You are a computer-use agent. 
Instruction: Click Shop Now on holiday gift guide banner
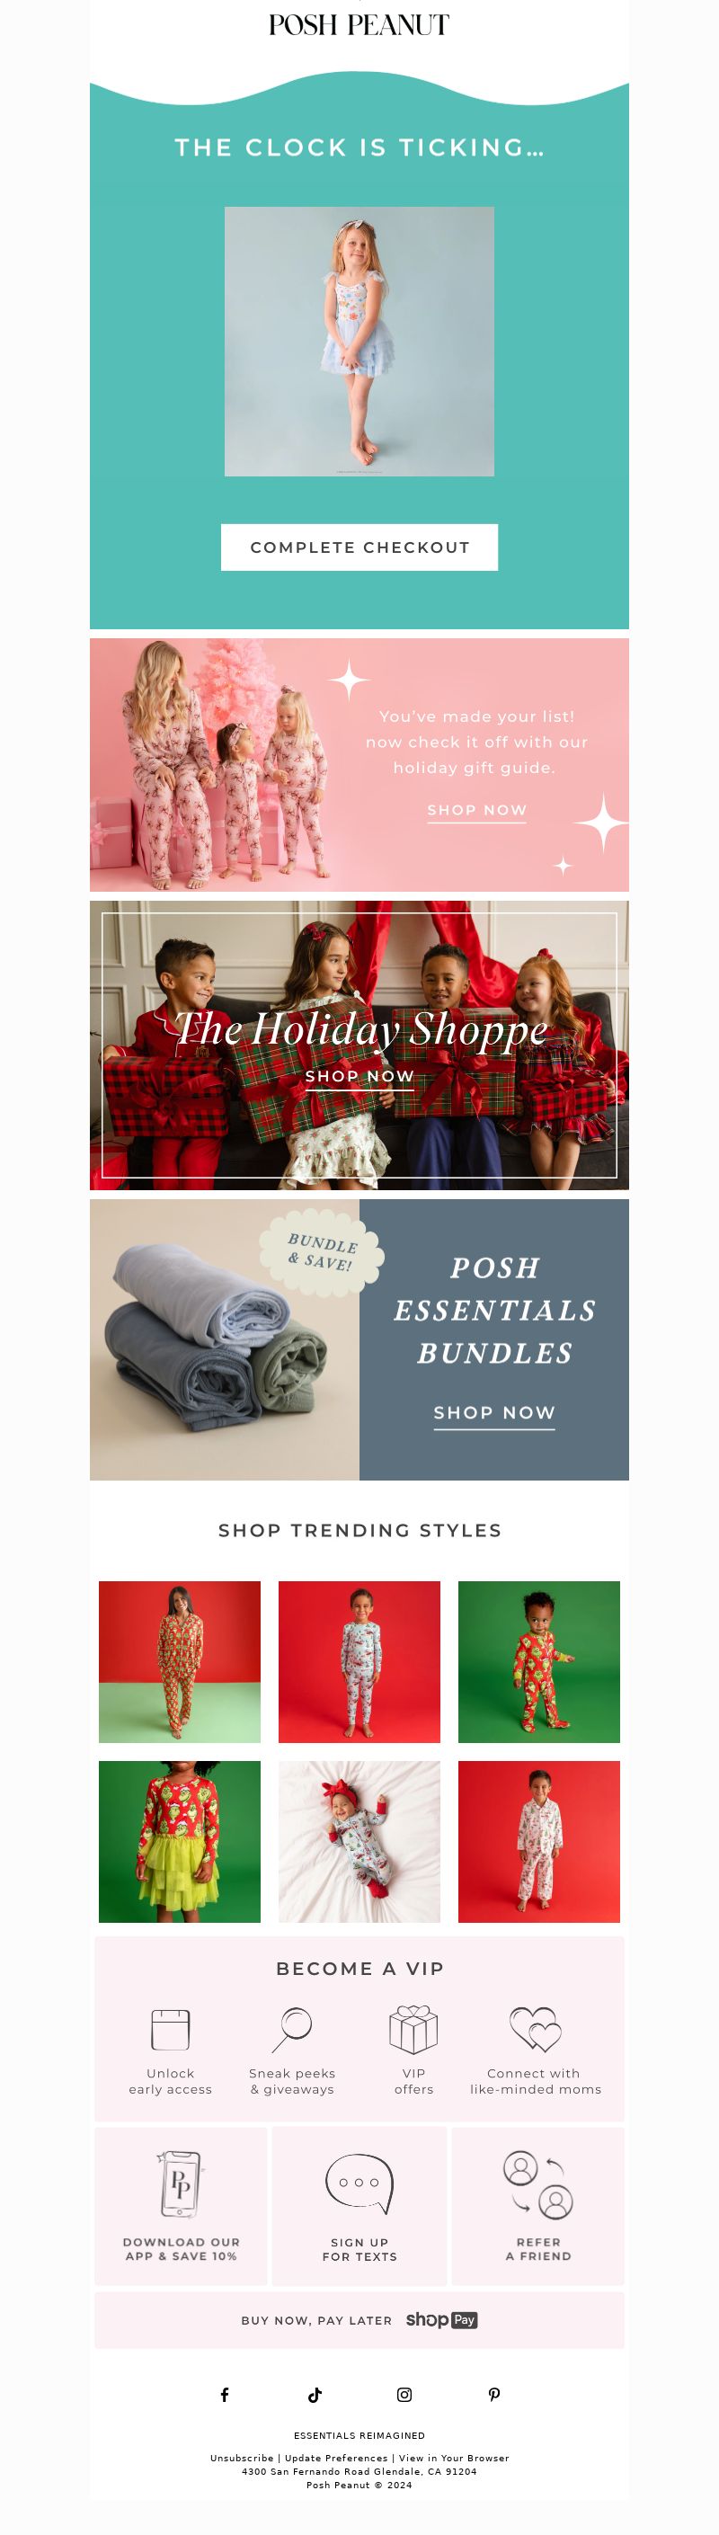tap(477, 810)
